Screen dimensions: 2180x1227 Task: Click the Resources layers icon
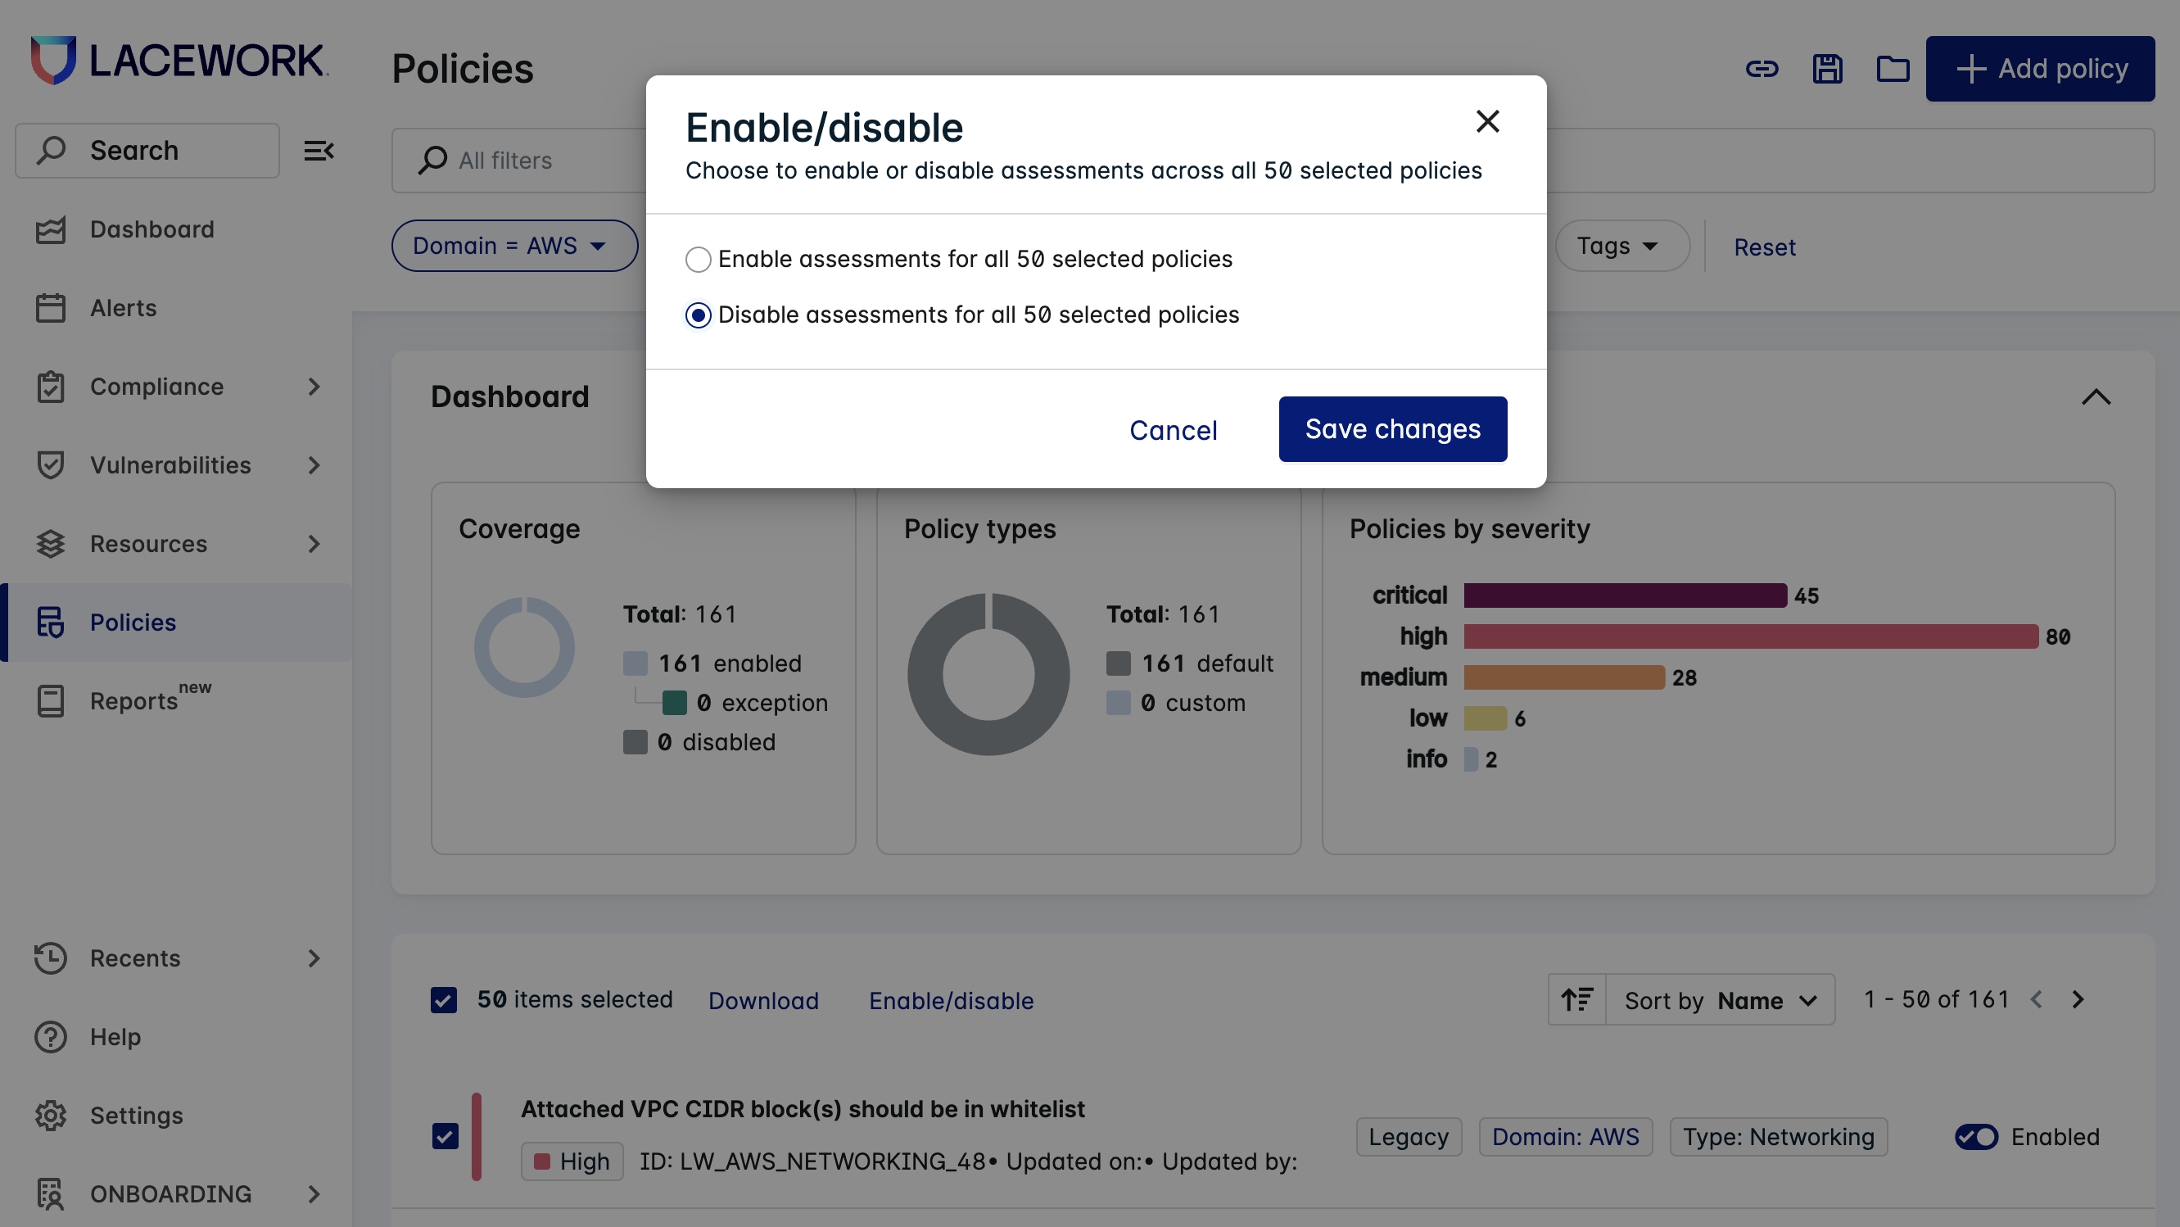[51, 543]
